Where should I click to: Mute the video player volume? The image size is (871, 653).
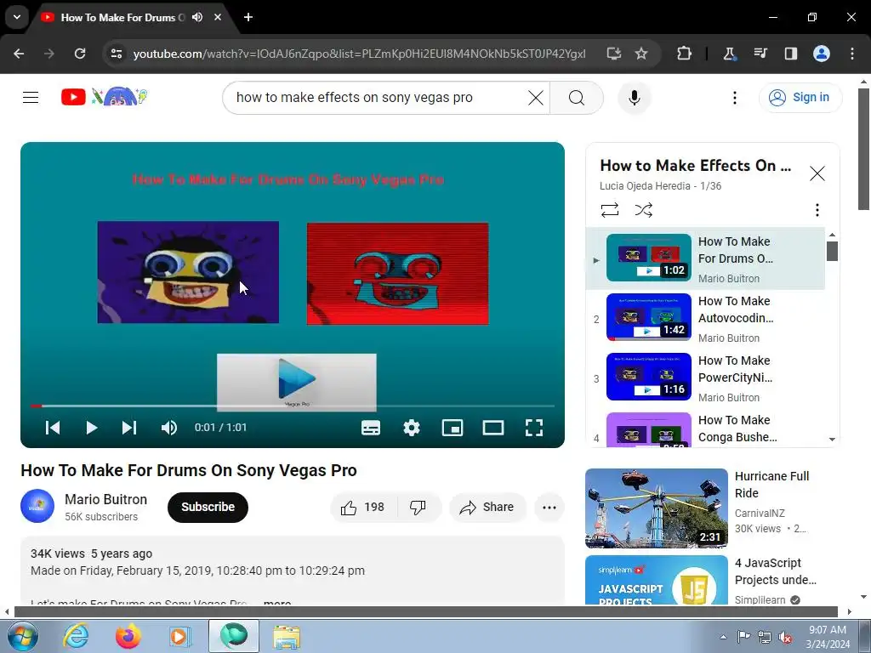169,428
